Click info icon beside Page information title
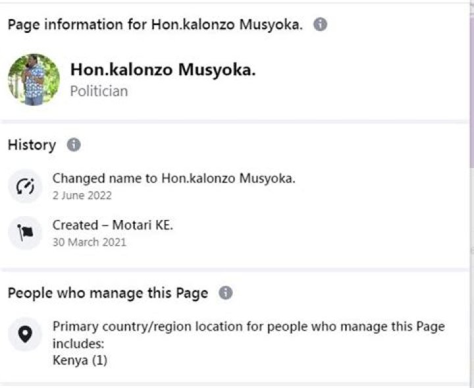The height and width of the screenshot is (388, 474). pos(320,25)
